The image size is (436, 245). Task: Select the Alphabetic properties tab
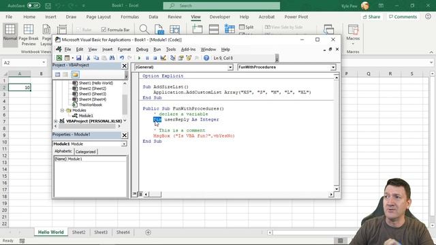[x=63, y=151]
